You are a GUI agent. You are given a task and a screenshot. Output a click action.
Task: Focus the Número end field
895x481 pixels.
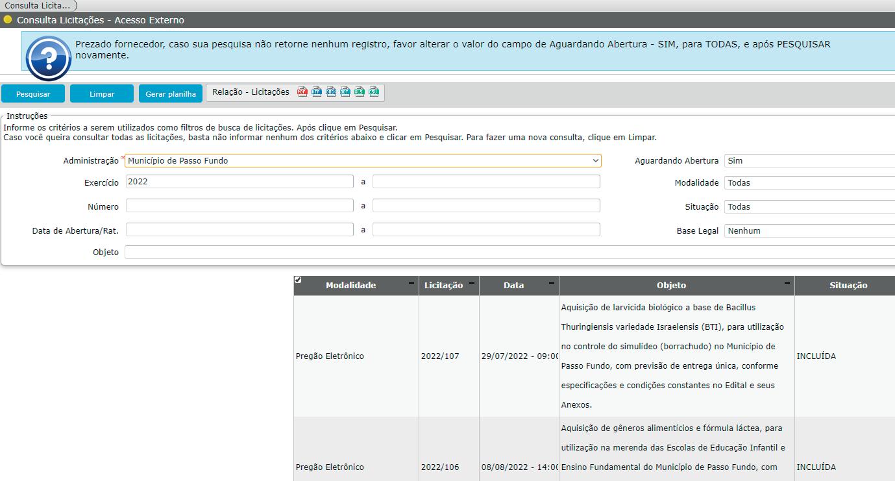(486, 206)
